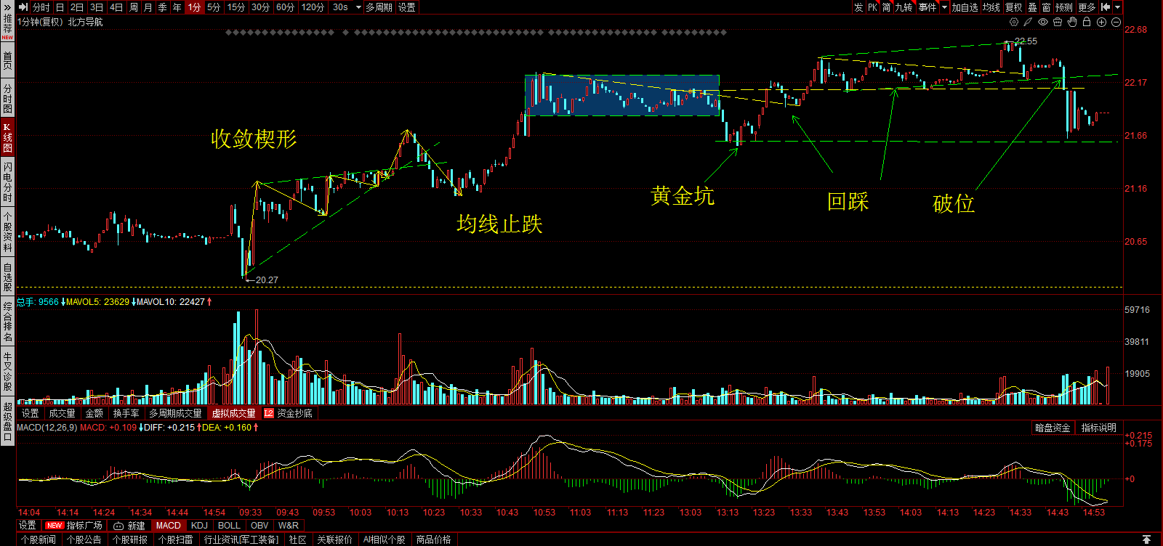
Task: Open 综合排名 in the left sidebar
Action: click(7, 322)
